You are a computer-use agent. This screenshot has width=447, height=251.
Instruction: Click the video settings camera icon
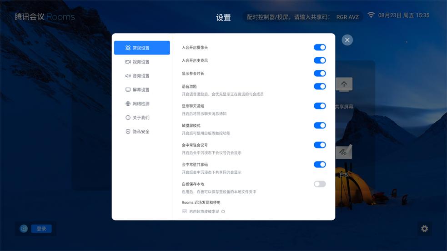(x=128, y=62)
